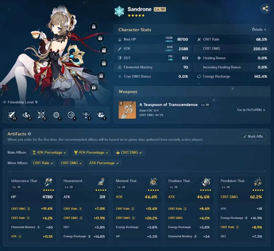Click the Ovations That goblet artifact icon
274x251 pixels.
(206, 182)
